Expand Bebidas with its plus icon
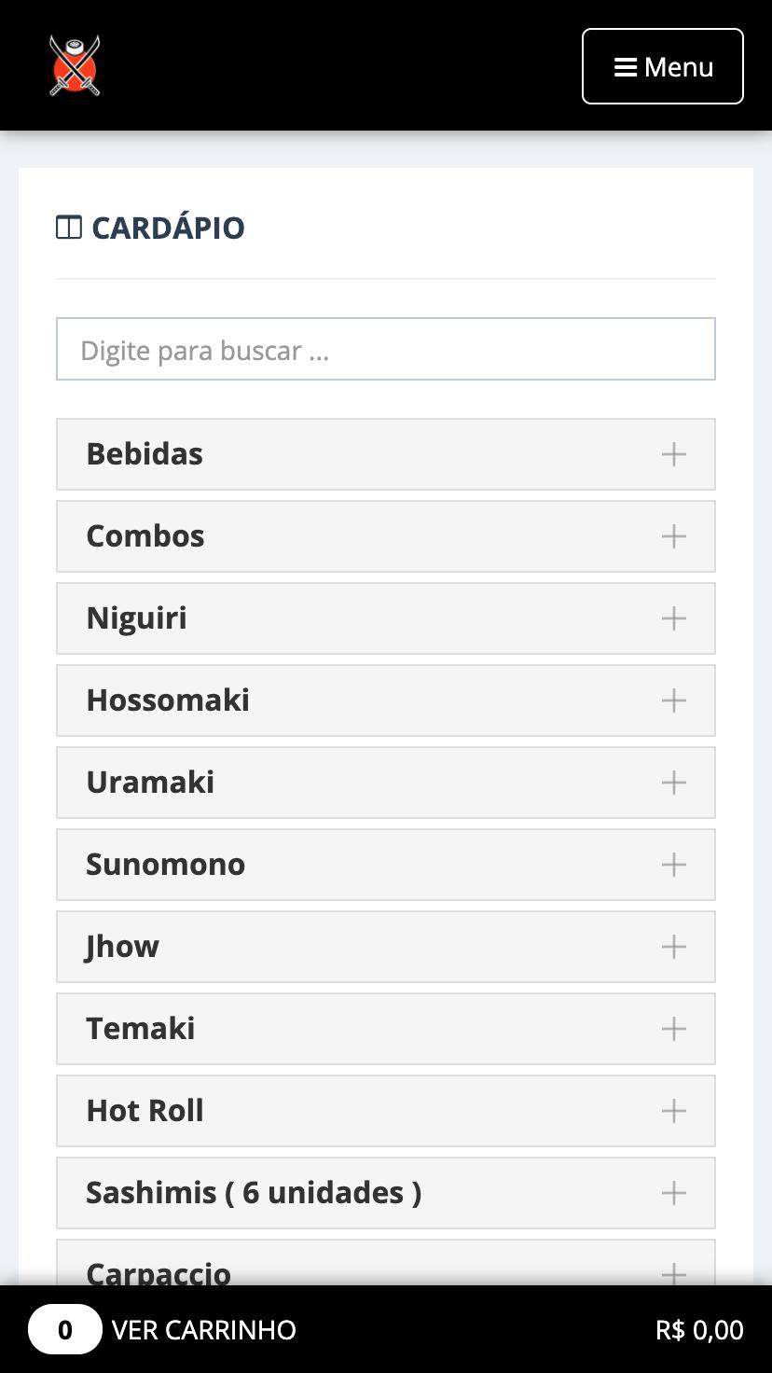 tap(674, 454)
